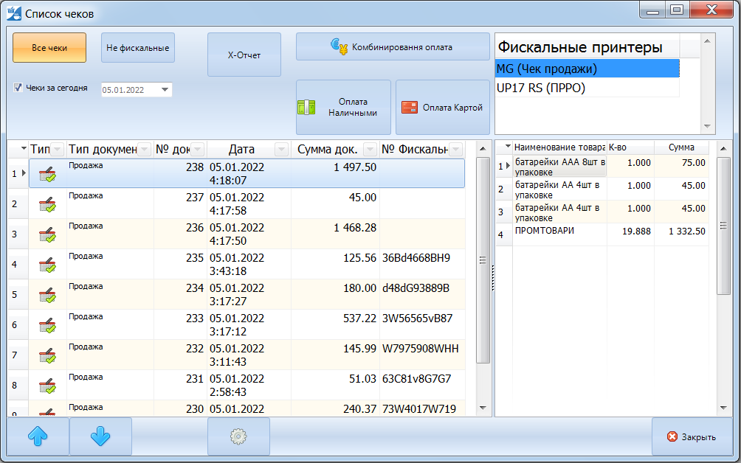
Task: Click receipts list scroll down arrow
Action: coord(483,408)
